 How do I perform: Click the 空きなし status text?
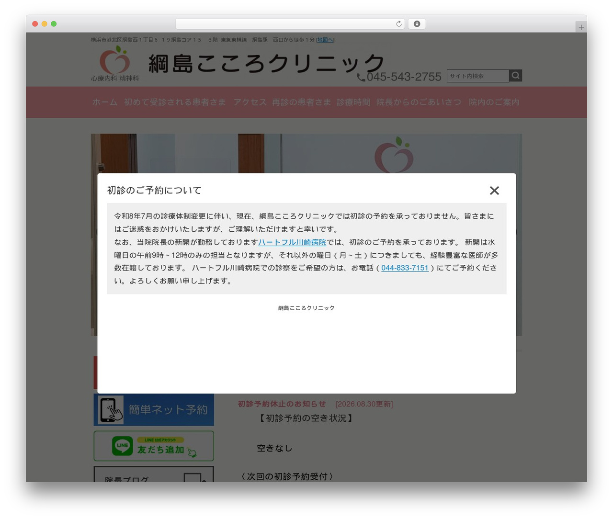coord(274,448)
